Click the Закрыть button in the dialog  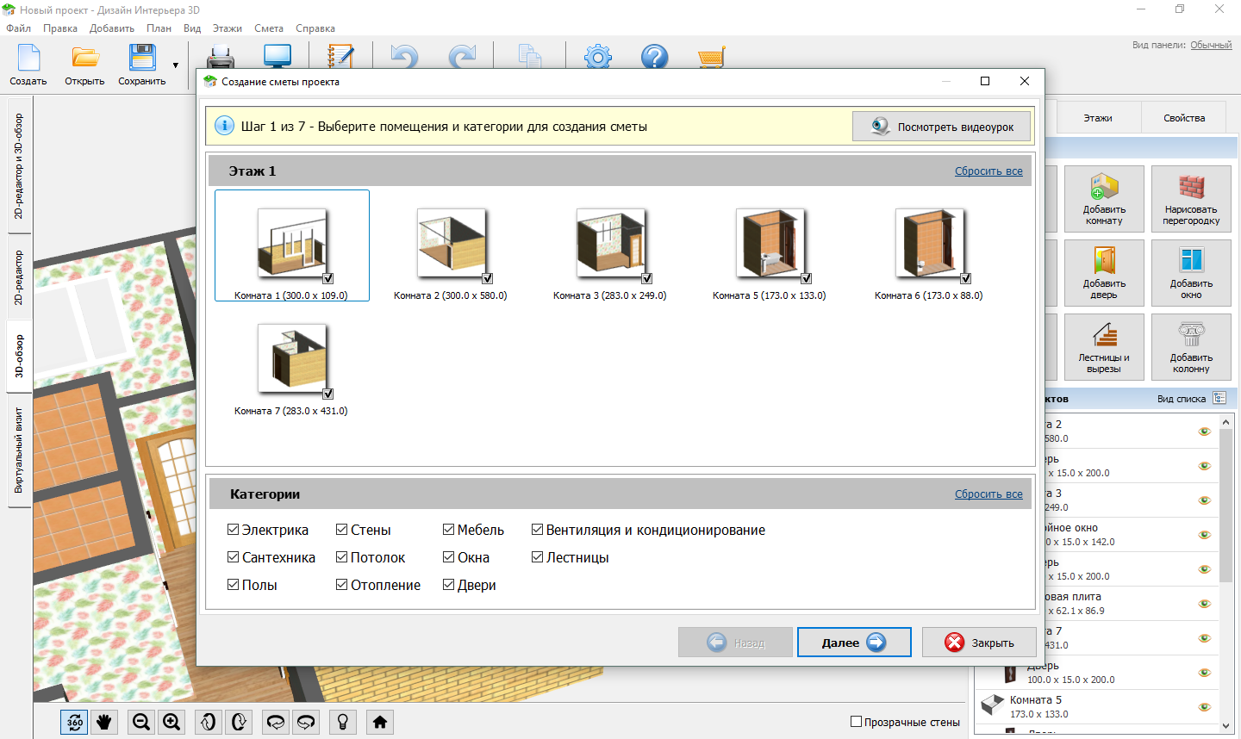point(979,643)
